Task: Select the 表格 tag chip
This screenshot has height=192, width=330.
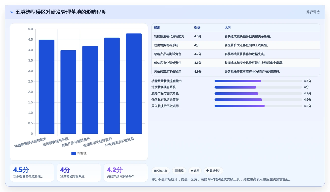Action: point(179,171)
